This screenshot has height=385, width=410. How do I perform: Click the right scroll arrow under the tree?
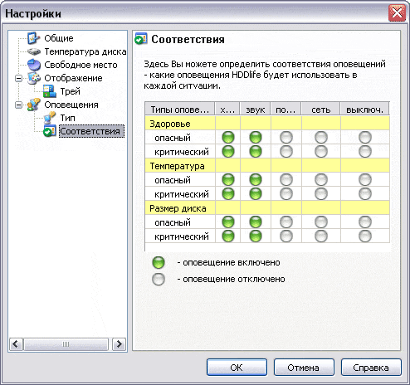click(119, 344)
